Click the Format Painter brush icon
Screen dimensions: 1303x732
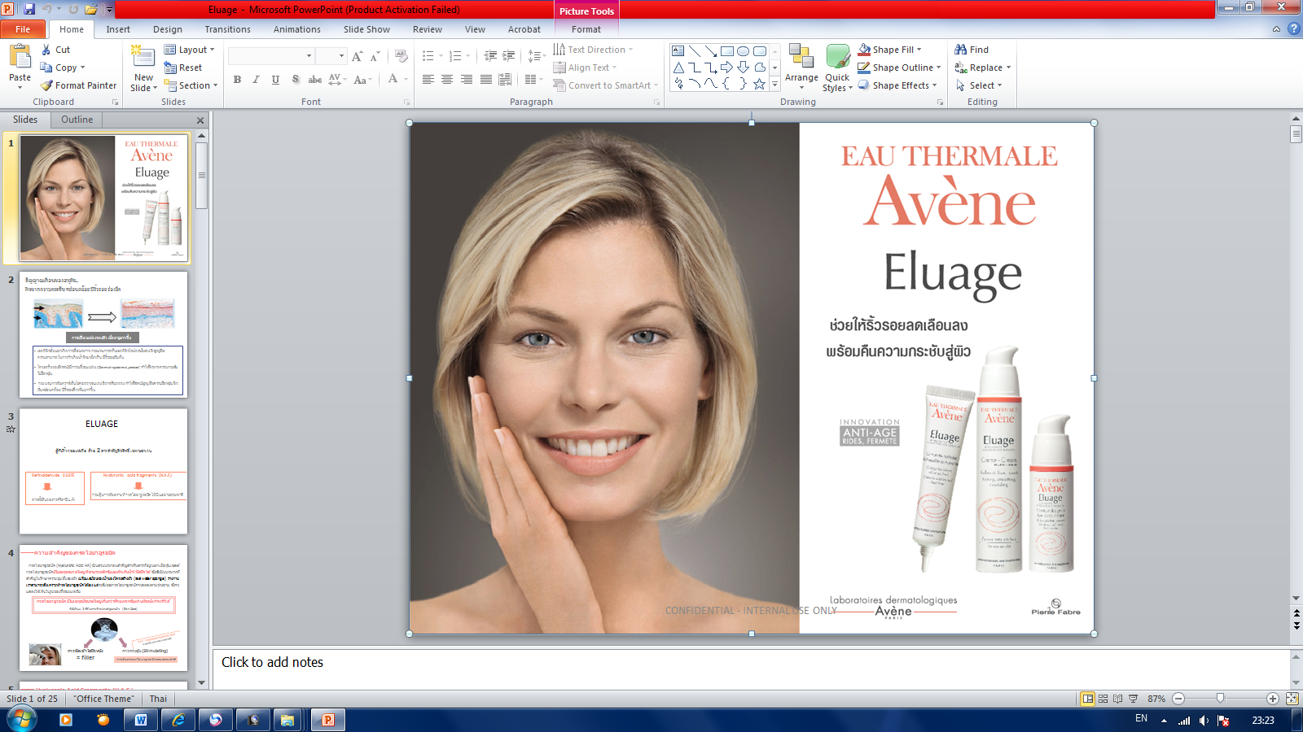[x=46, y=85]
